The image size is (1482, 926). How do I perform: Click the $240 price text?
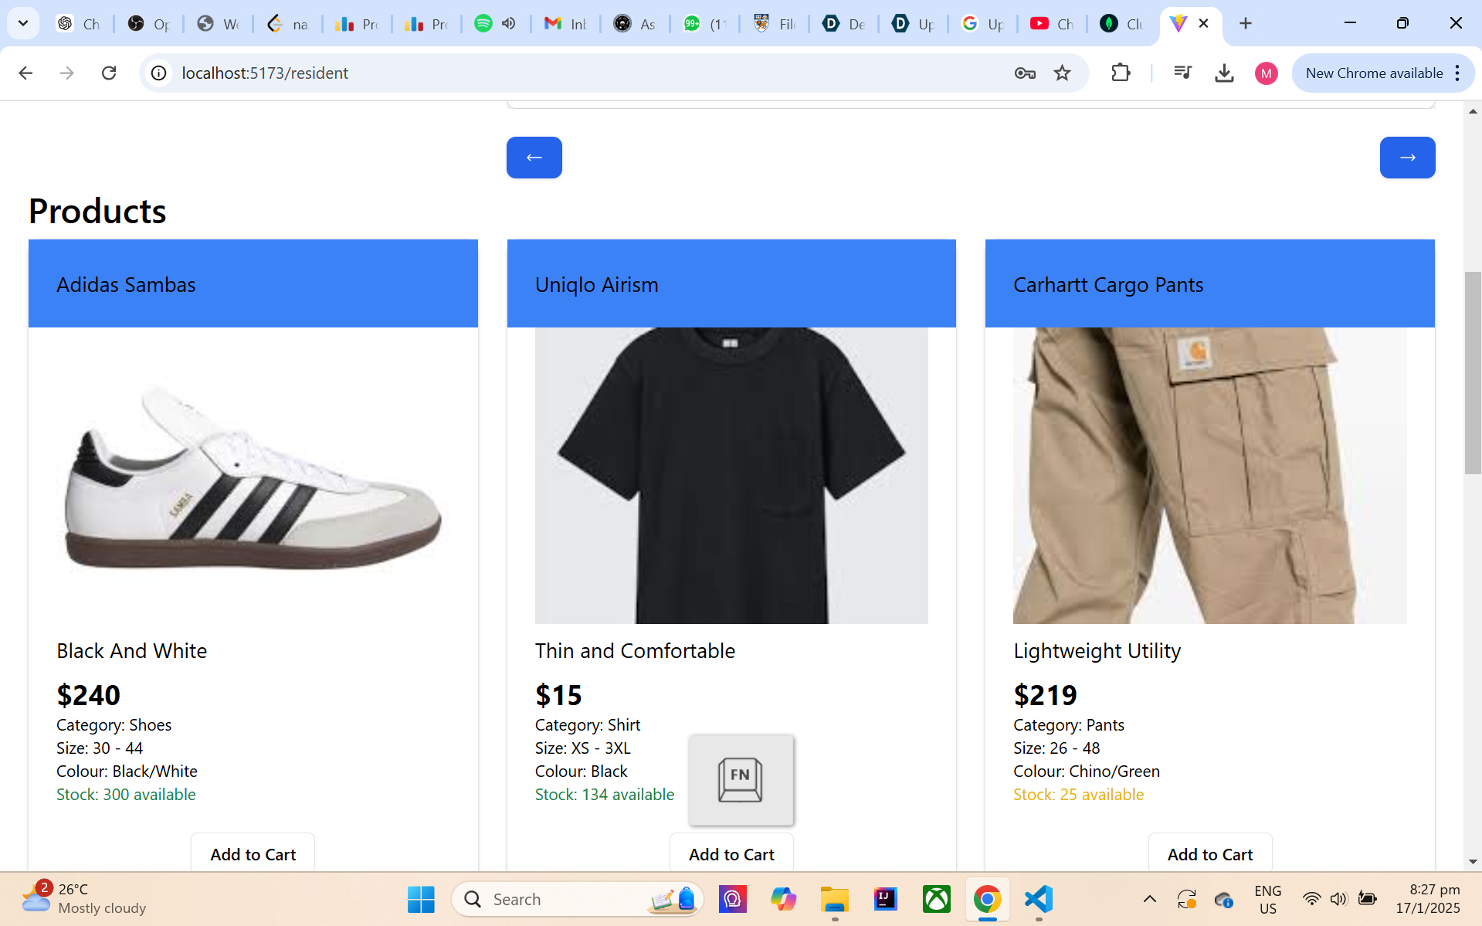click(88, 695)
